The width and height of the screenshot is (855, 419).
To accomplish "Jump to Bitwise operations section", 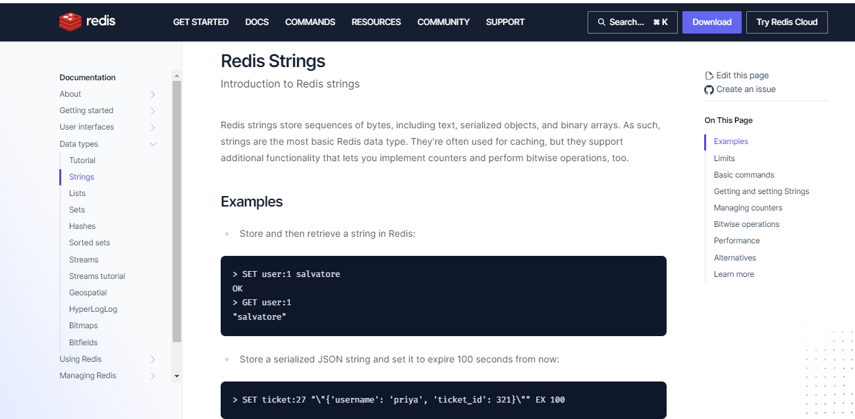I will click(747, 224).
